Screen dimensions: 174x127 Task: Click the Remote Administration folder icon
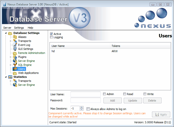(x=15, y=53)
